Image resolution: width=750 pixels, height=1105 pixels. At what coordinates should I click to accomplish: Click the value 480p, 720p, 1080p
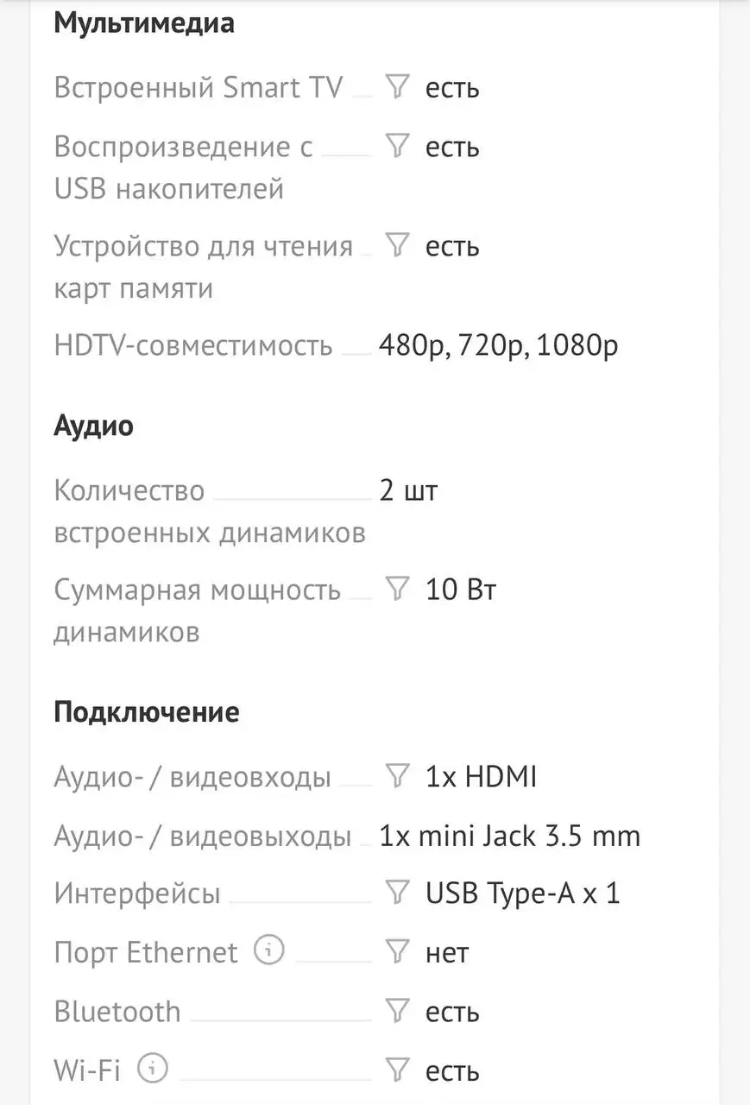(498, 344)
